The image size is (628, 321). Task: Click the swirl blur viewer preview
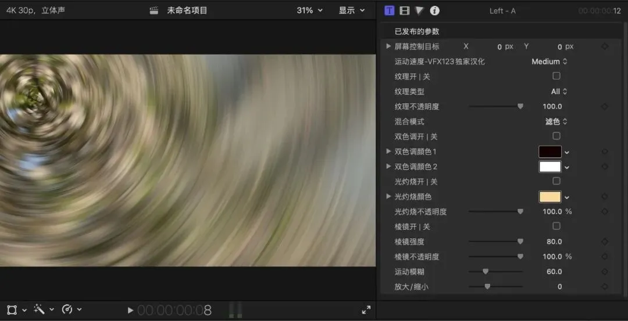188,160
